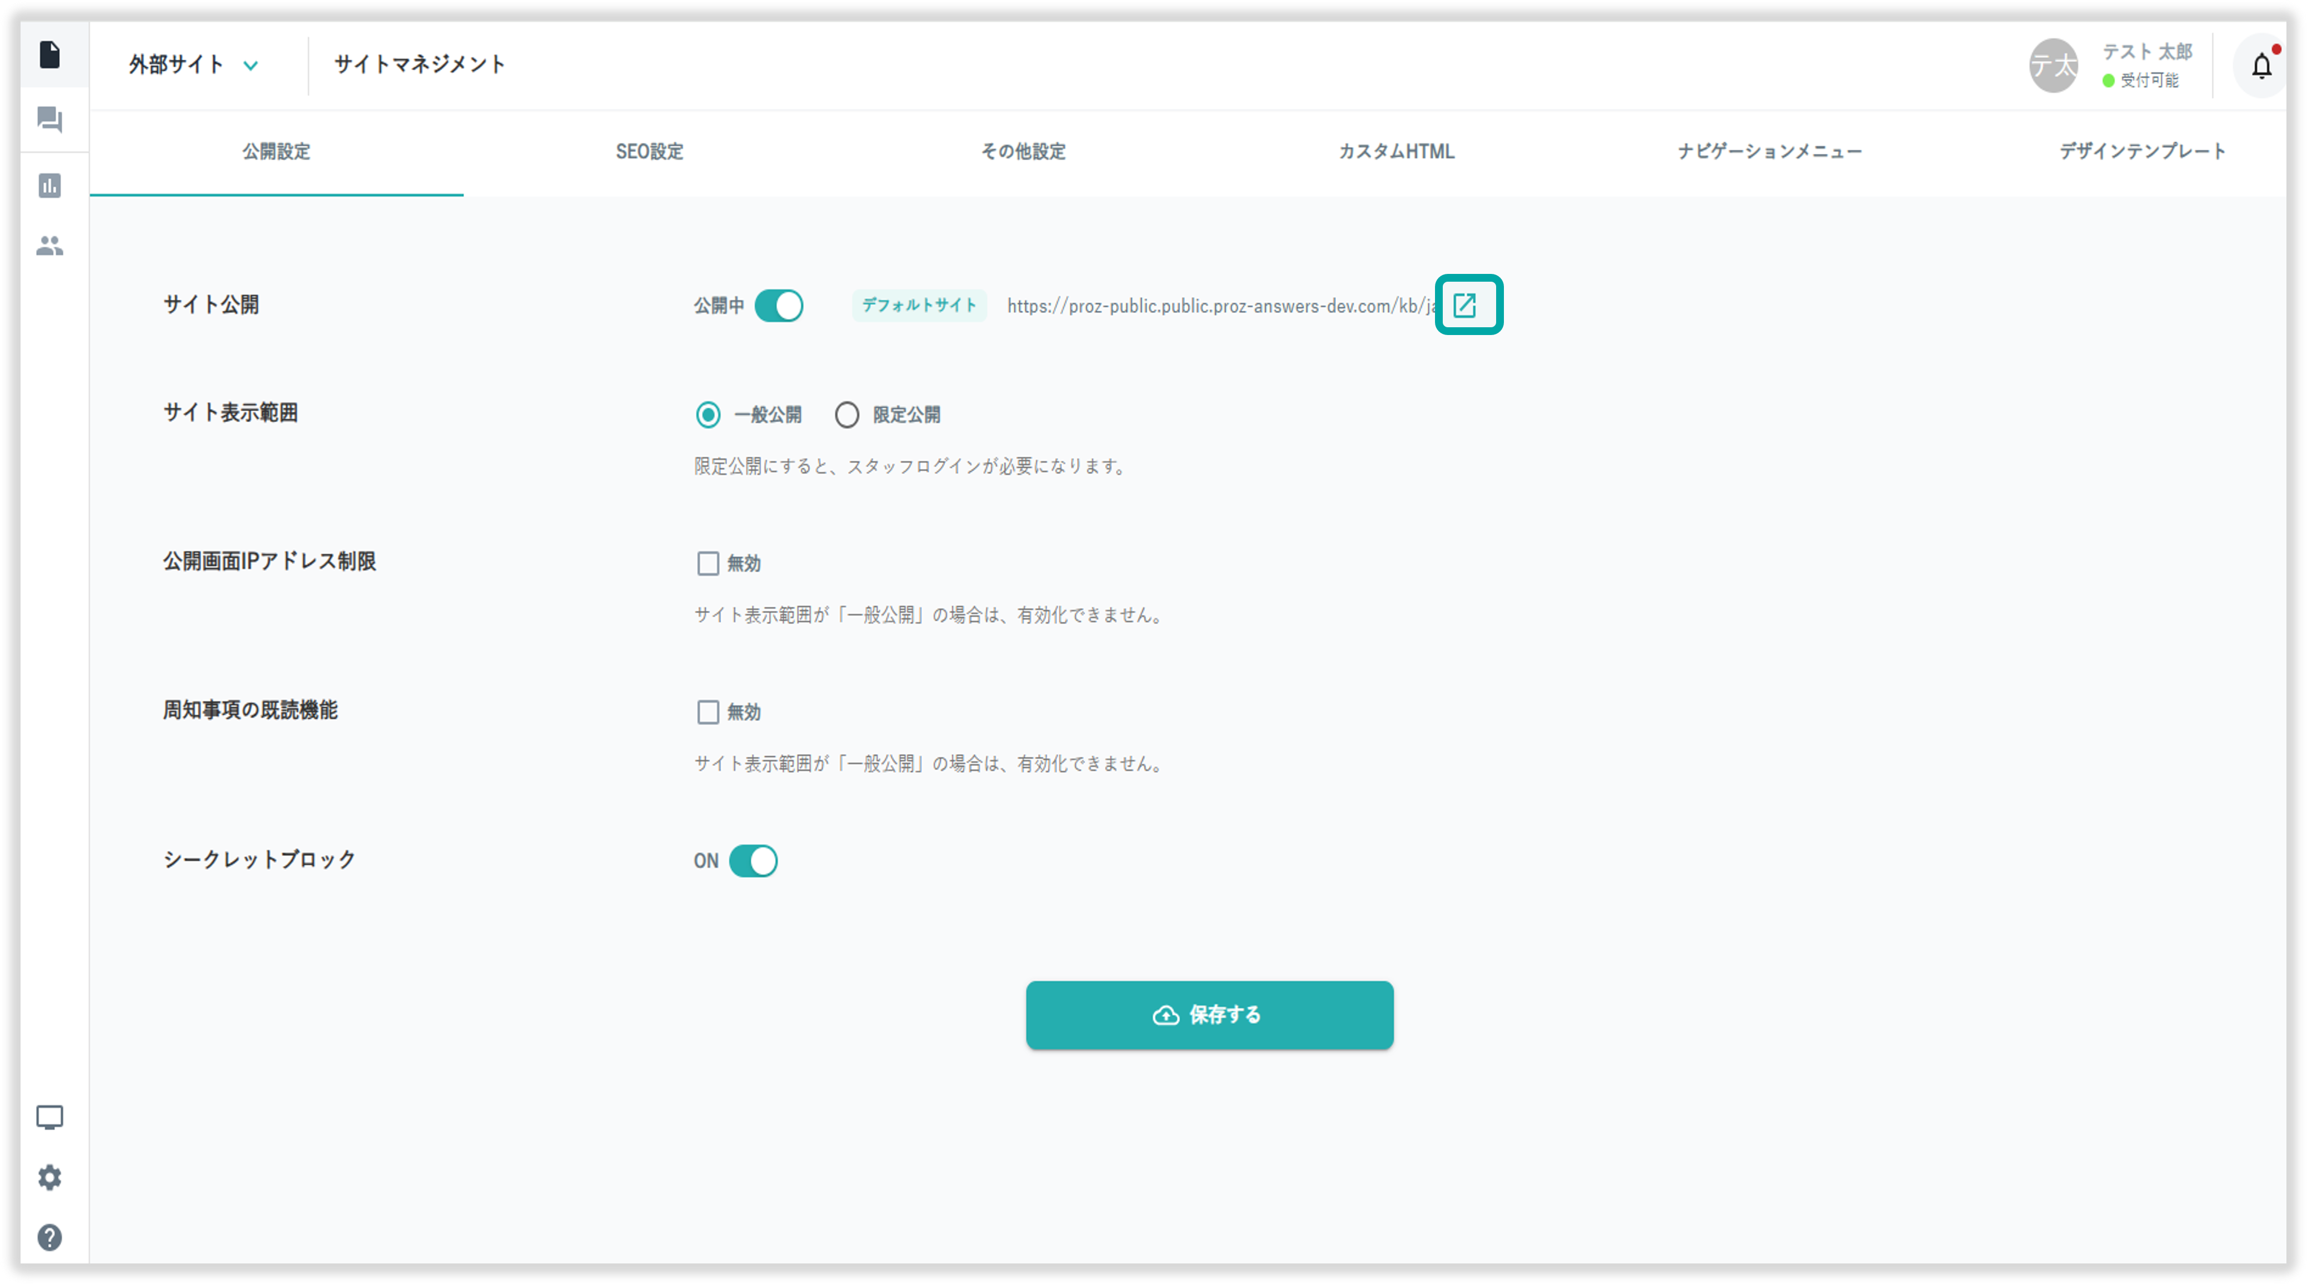This screenshot has height=1284, width=2307.
Task: Turn off the シークレットブロック toggle
Action: point(753,861)
